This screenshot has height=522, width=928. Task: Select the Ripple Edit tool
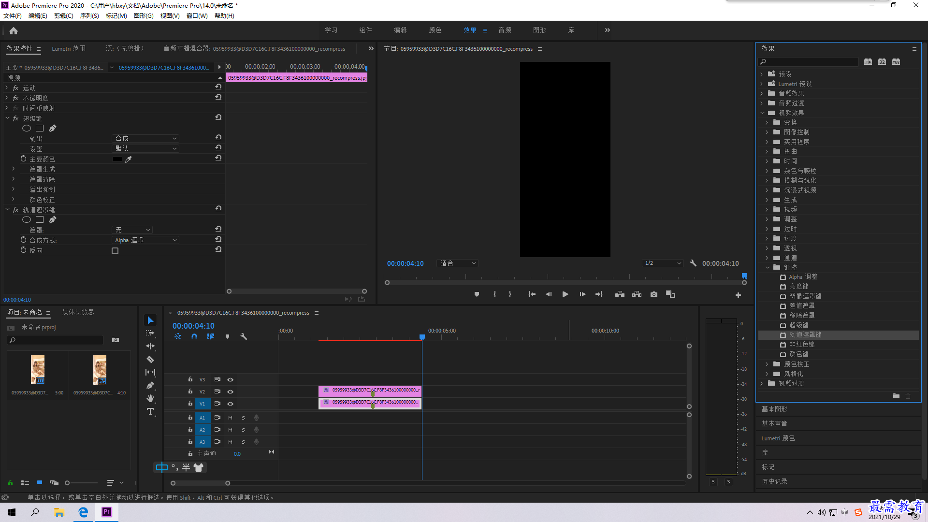[x=150, y=346]
